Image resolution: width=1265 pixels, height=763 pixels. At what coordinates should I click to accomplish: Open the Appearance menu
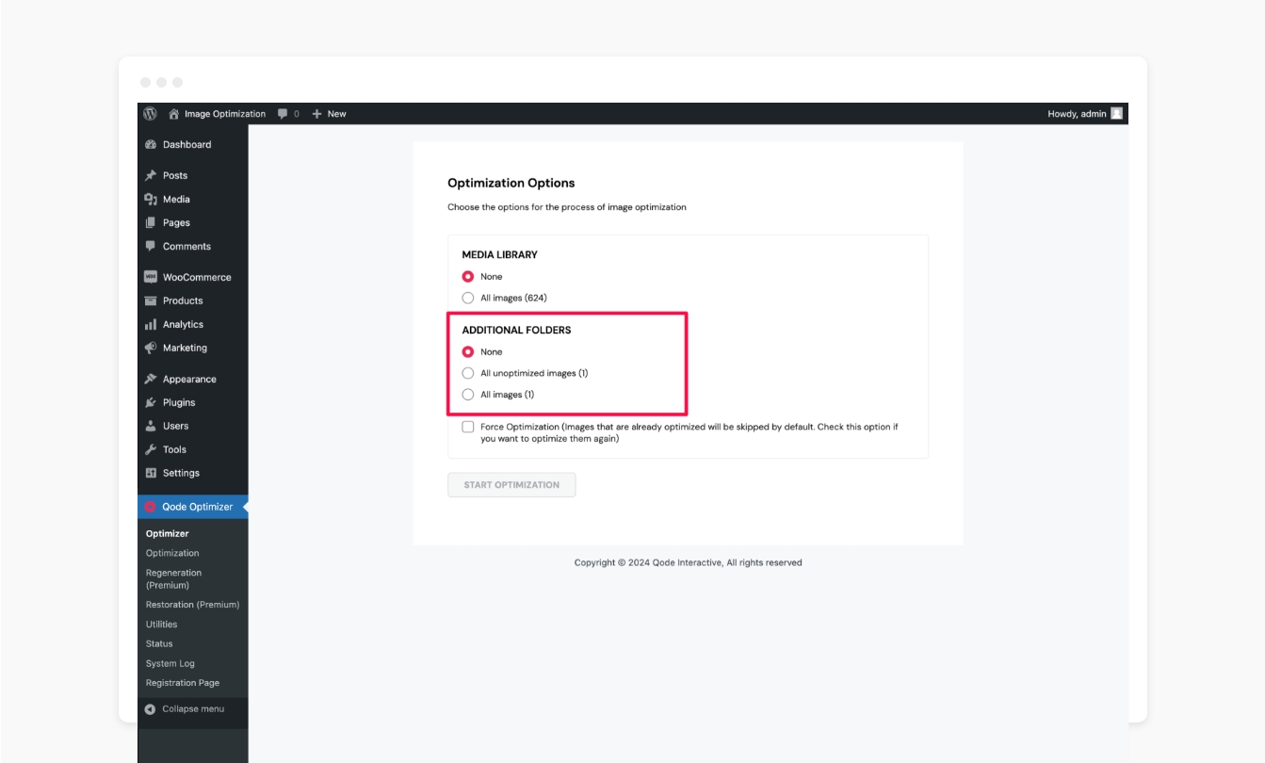(189, 379)
